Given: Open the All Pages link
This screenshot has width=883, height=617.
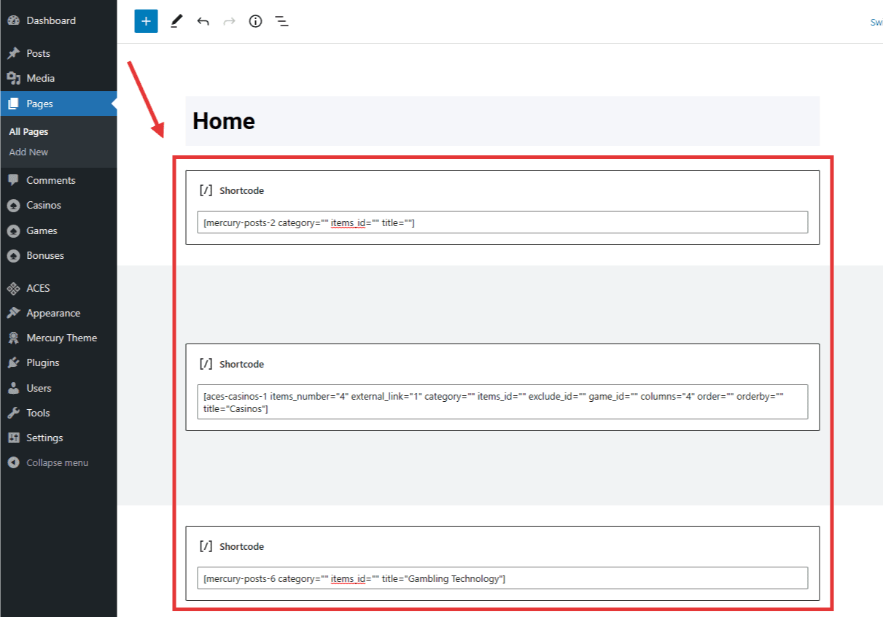Looking at the screenshot, I should (28, 131).
